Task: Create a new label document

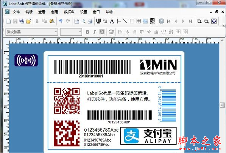Action: 8,21
